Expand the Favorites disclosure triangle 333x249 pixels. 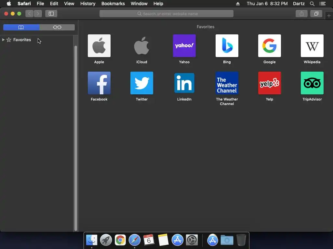pyautogui.click(x=3, y=40)
